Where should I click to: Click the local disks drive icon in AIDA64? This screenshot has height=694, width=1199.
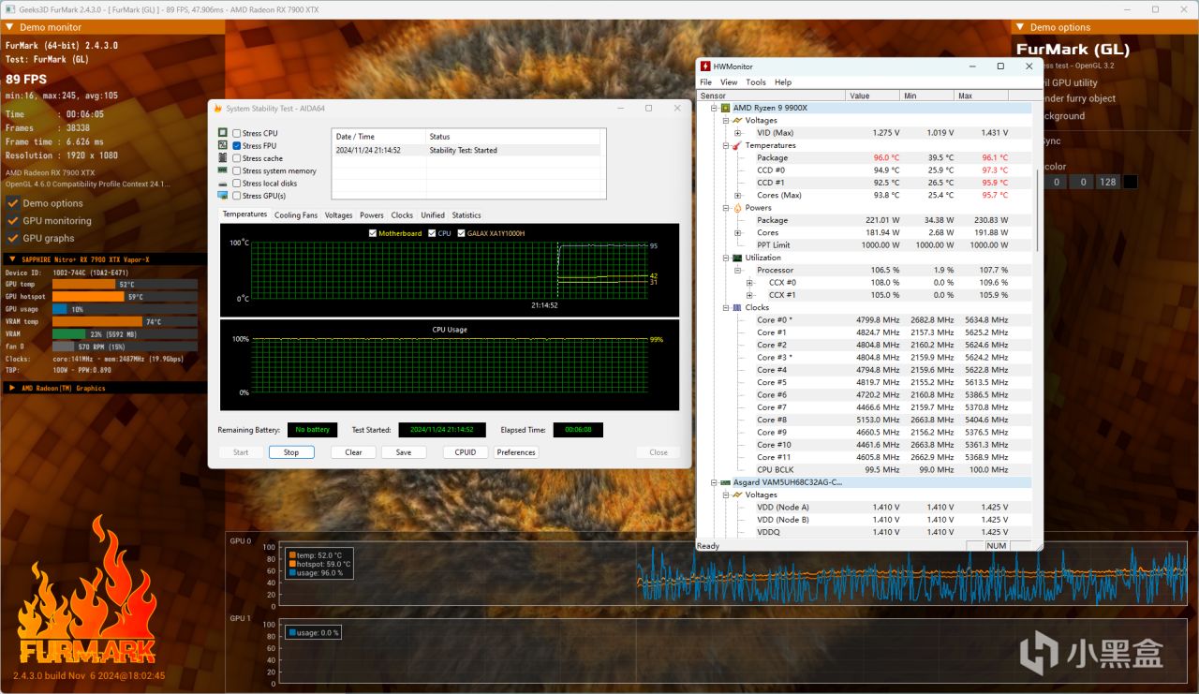(x=223, y=184)
